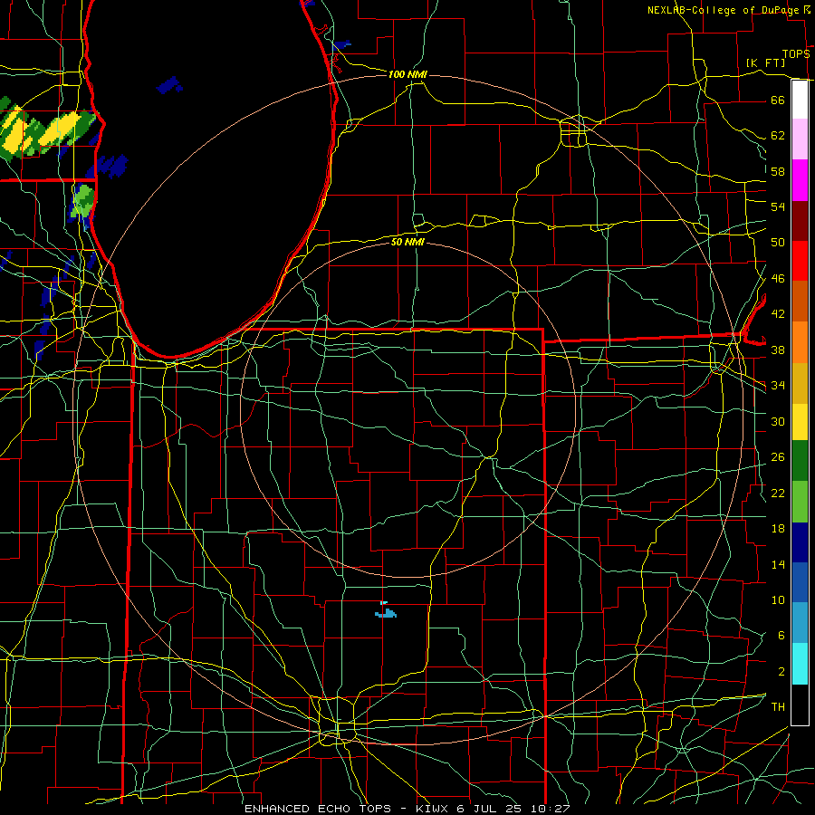Click the dark red maroon legend swatch
Image resolution: width=815 pixels, height=815 pixels.
pyautogui.click(x=800, y=221)
